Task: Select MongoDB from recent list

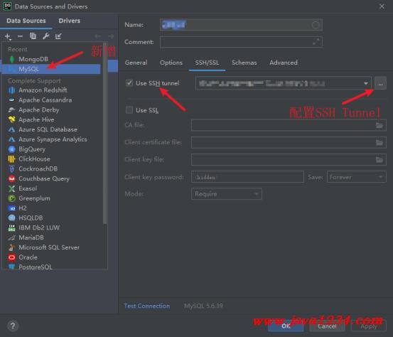Action: pyautogui.click(x=52, y=59)
